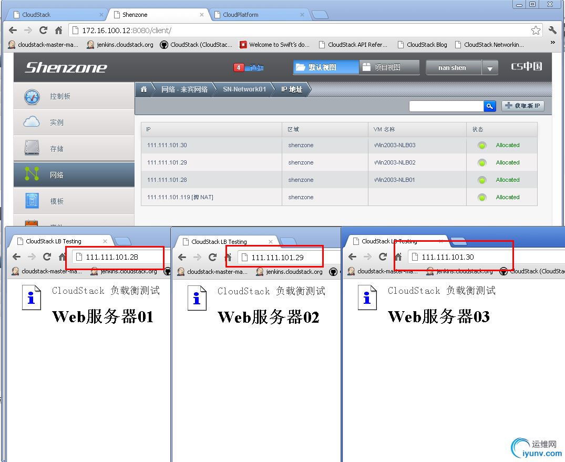The width and height of the screenshot is (565, 462).
Task: Reload the 111.111.101.30 browser window
Action: (x=383, y=256)
